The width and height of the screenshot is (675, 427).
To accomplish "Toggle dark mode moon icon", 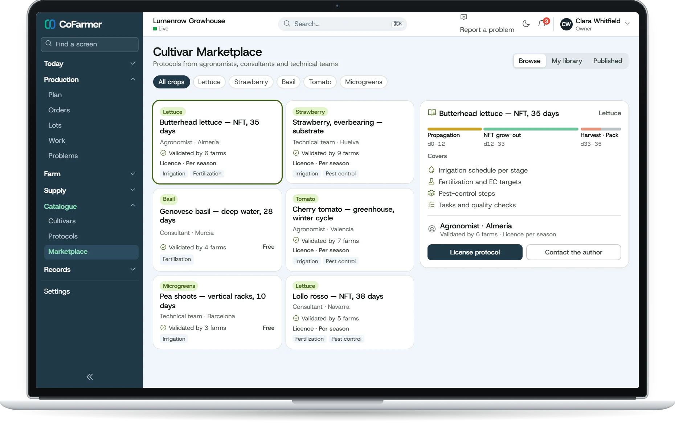I will coord(526,24).
